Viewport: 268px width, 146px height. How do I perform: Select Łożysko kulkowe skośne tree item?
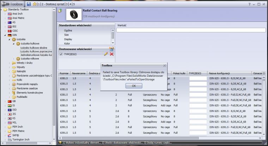click(x=33, y=48)
